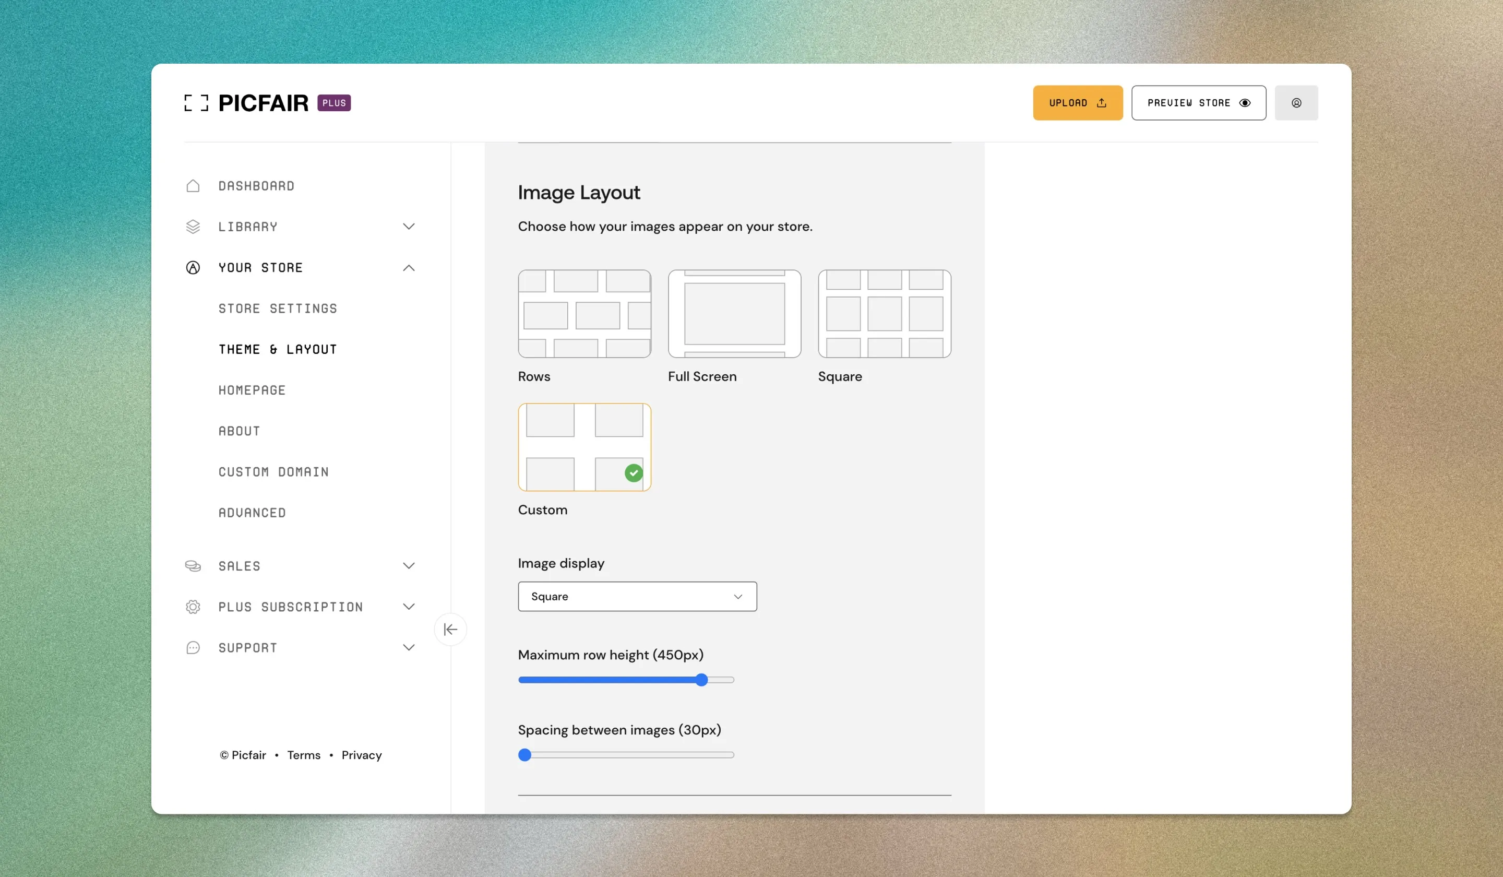Expand the Library menu chevron

[x=409, y=227]
